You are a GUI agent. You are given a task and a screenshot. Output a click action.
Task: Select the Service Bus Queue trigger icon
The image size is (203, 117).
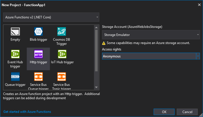(39, 77)
